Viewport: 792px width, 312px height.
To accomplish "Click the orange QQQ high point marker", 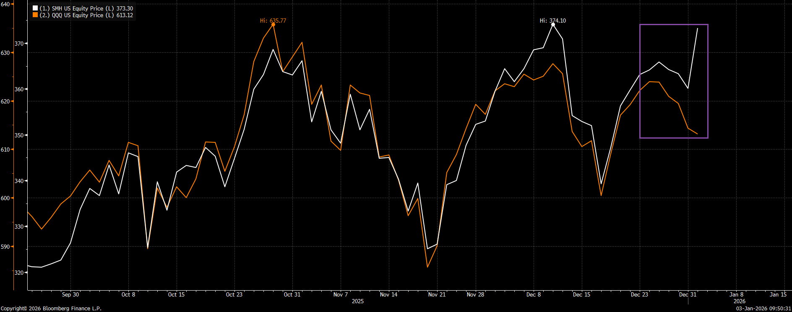I will 274,24.
